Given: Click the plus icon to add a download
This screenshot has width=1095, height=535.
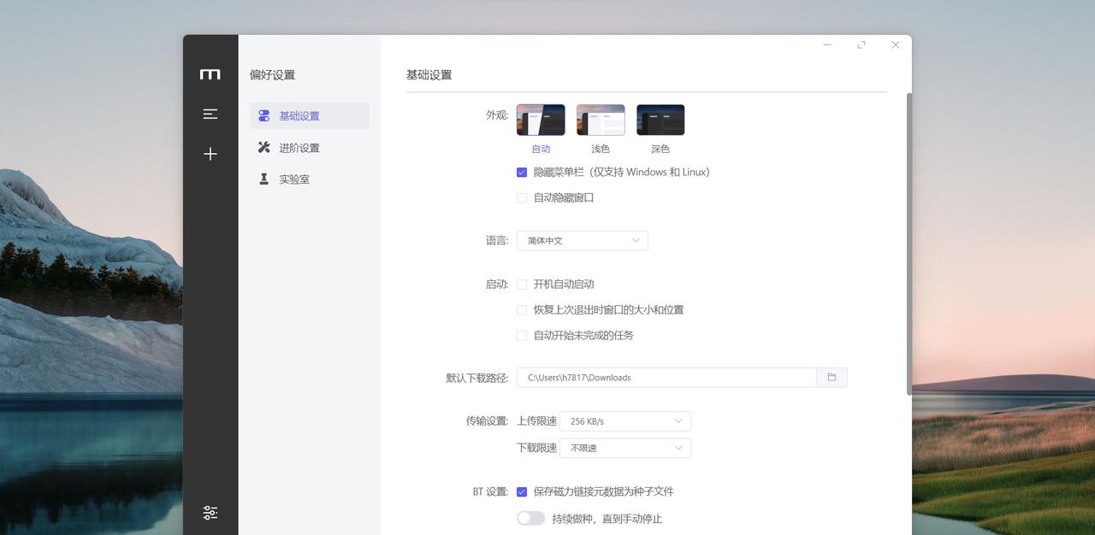Looking at the screenshot, I should [x=210, y=154].
